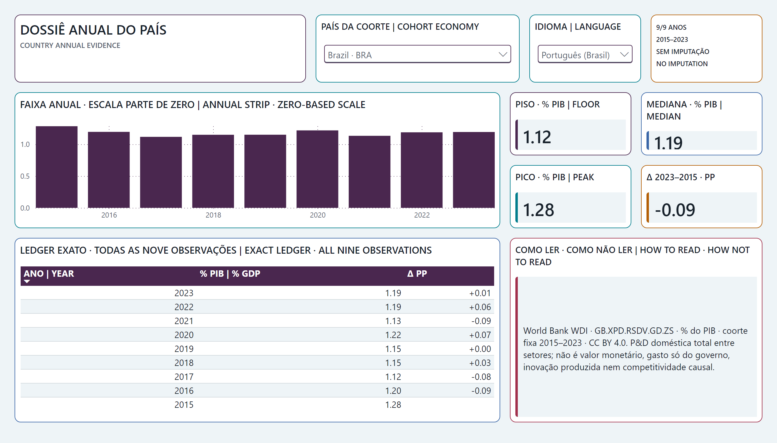The width and height of the screenshot is (777, 443).
Task: Click the 1.13 value in the 2021 row
Action: click(x=393, y=321)
